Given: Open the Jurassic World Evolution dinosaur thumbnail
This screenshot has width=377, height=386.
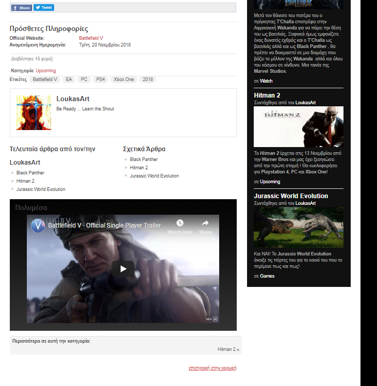Looking at the screenshot, I should click(299, 227).
